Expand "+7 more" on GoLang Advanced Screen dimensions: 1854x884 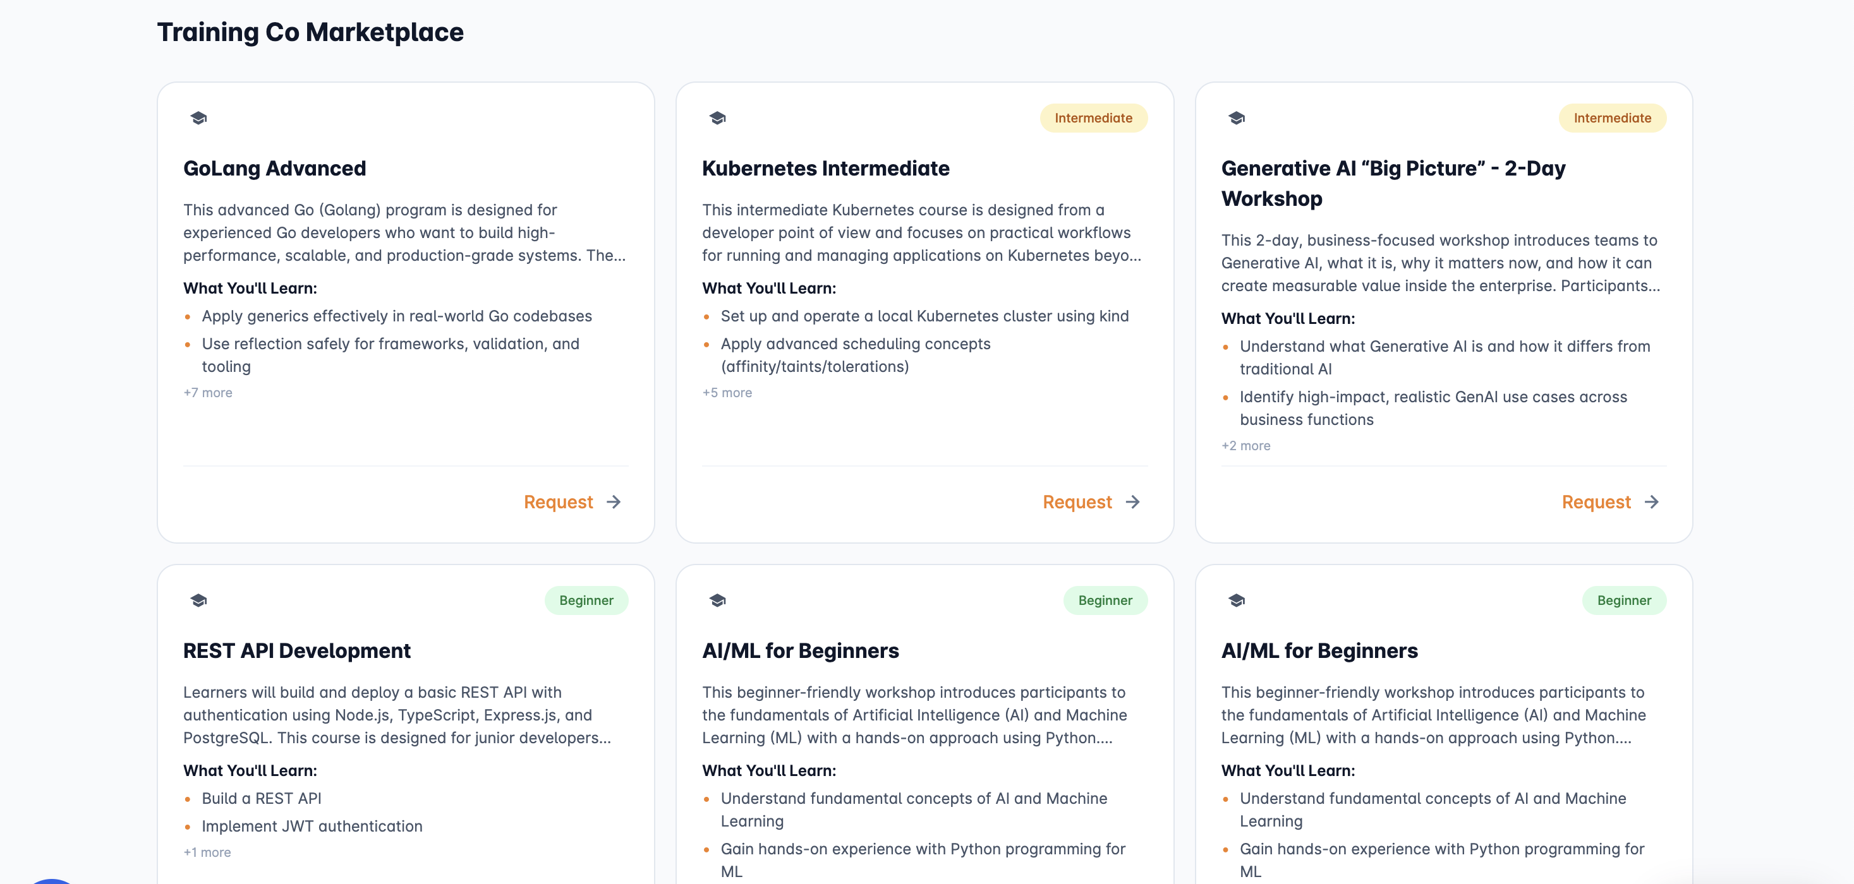207,393
